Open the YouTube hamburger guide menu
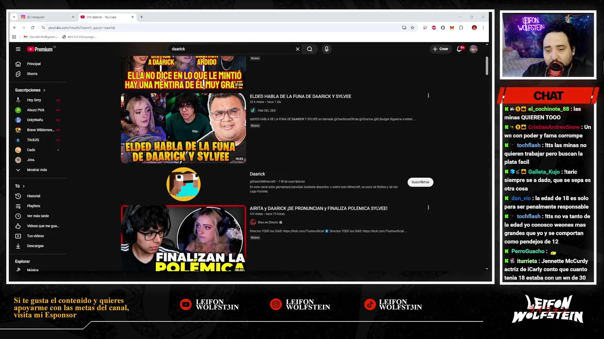This screenshot has height=339, width=604. pos(18,49)
